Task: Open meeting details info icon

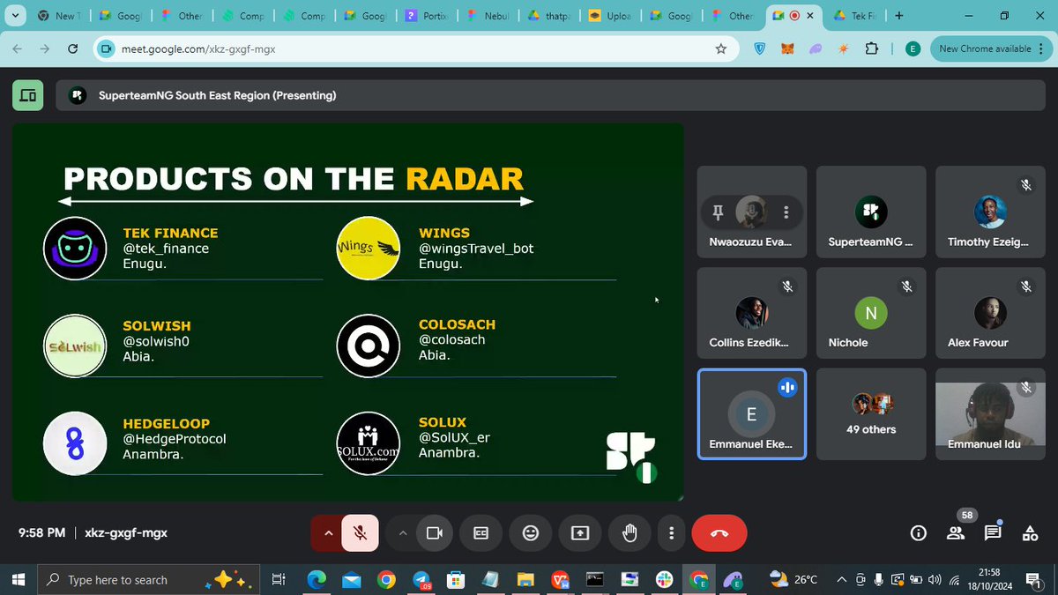Action: pos(918,532)
